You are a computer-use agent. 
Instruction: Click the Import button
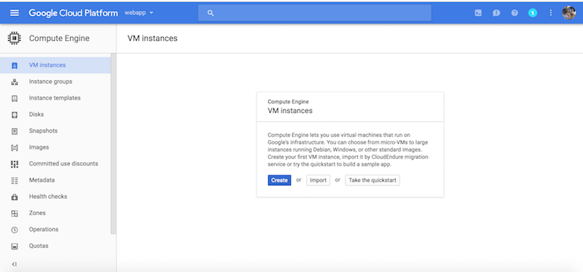coord(318,180)
